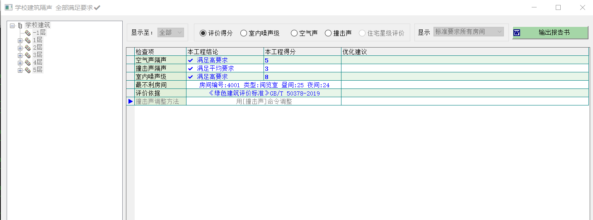593x220 pixels.
Task: Expand the 4层 tree node
Action: click(20, 63)
